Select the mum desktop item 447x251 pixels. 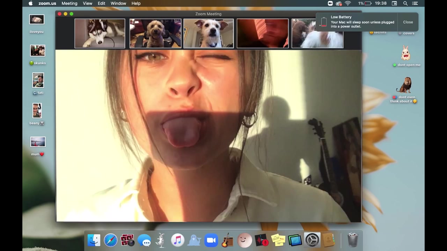(x=38, y=146)
